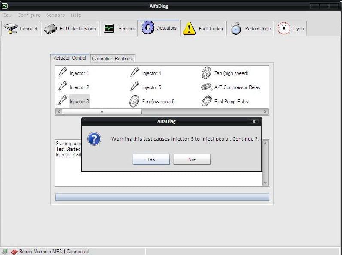Select the Fan (low speed) label
This screenshot has width=342, height=255.
coord(159,102)
